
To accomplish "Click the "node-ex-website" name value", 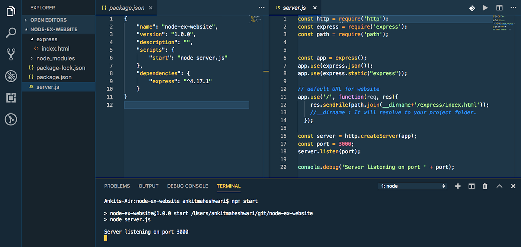I will 188,26.
